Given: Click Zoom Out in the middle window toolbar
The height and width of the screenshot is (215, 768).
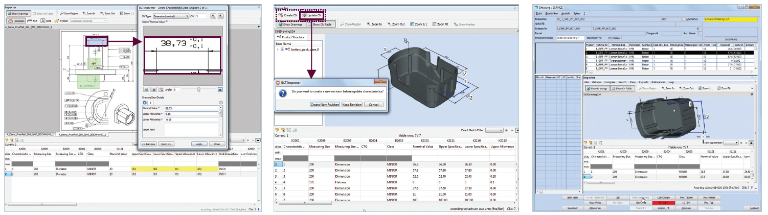Looking at the screenshot, I should point(396,25).
